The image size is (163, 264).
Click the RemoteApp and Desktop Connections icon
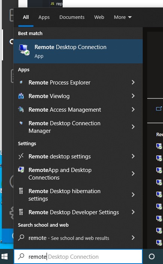[21, 170]
